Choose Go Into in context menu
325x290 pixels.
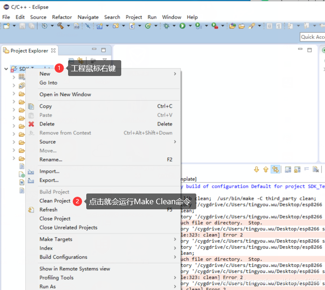[48, 83]
